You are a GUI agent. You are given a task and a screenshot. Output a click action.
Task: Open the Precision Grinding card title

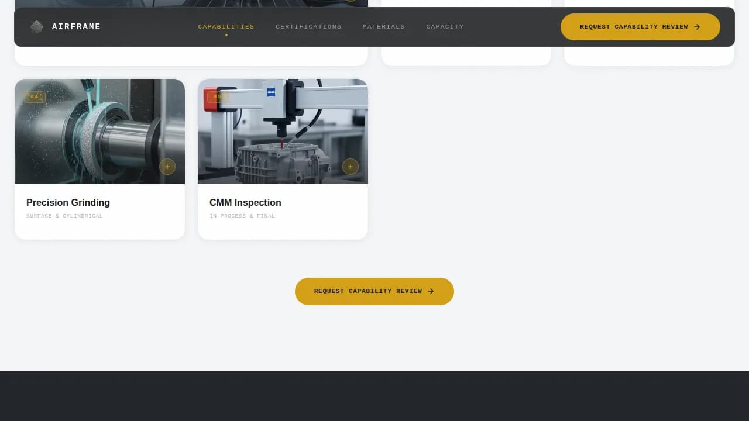68,202
